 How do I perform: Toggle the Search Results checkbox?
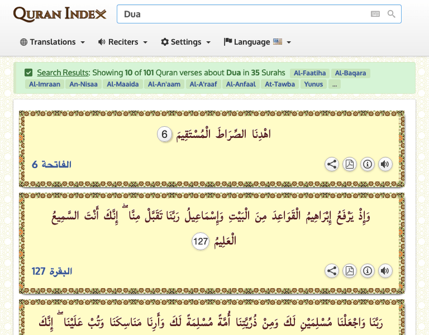click(28, 73)
